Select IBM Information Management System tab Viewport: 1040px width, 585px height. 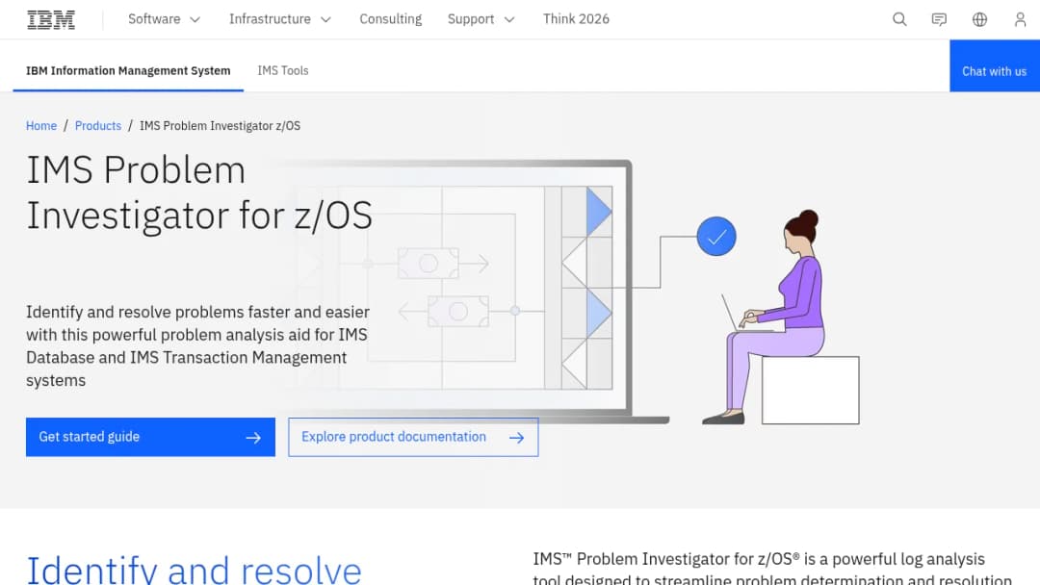[x=128, y=71]
